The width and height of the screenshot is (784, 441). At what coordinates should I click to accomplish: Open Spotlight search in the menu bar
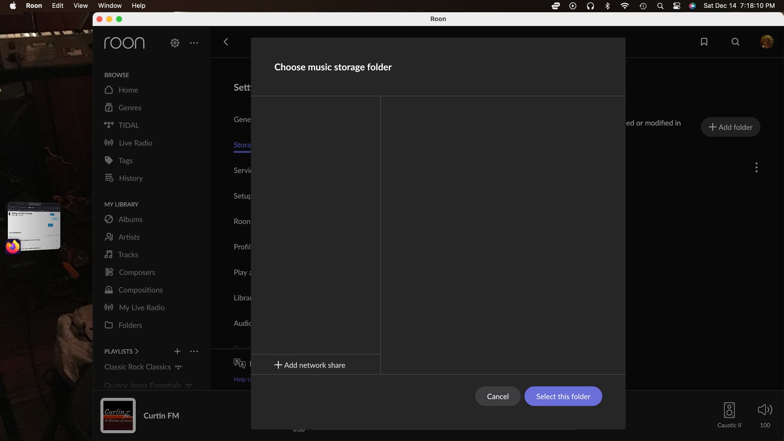click(x=660, y=6)
